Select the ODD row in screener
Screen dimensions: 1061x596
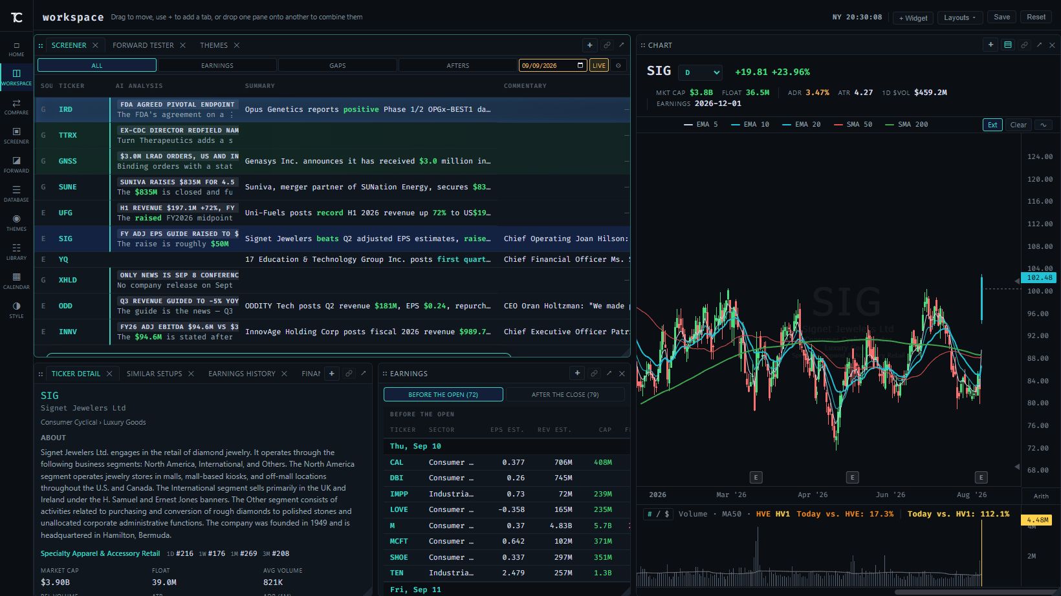[332, 306]
